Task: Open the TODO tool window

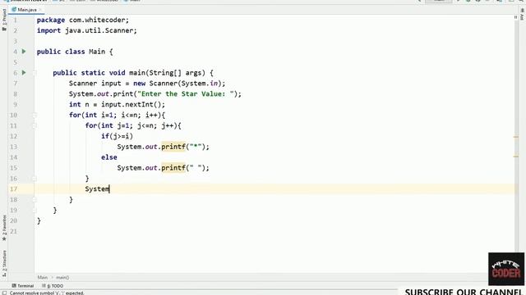Action: tap(53, 286)
